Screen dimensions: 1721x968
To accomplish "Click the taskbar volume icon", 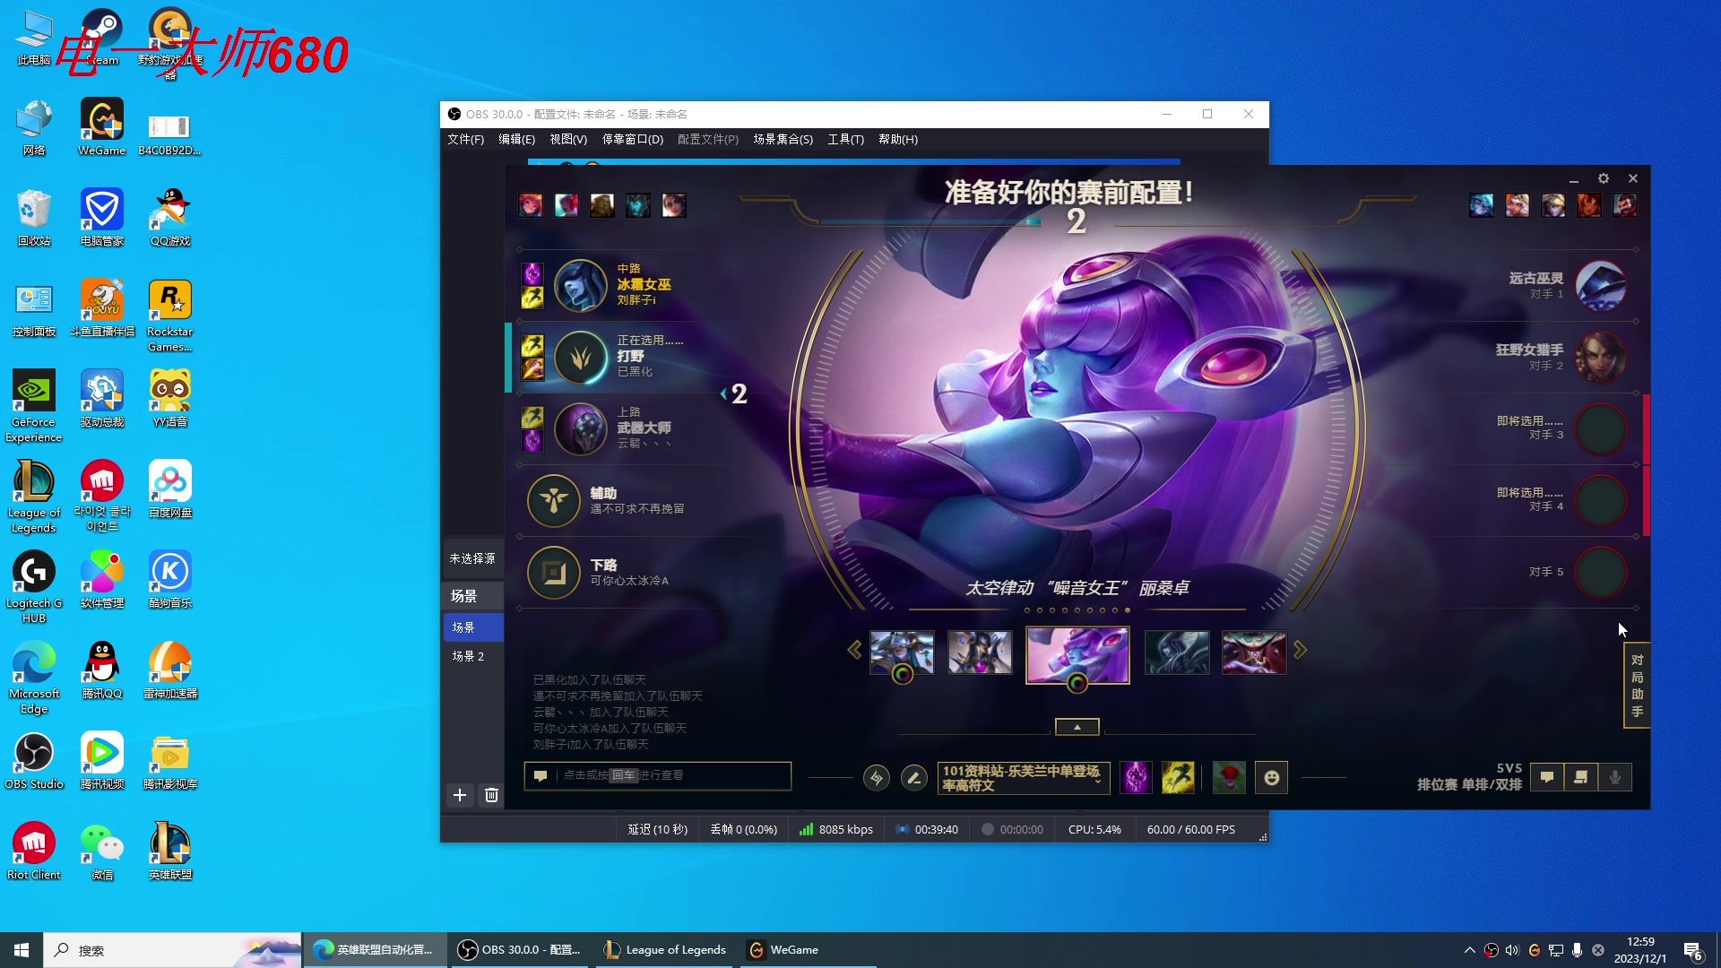I will coord(1512,950).
